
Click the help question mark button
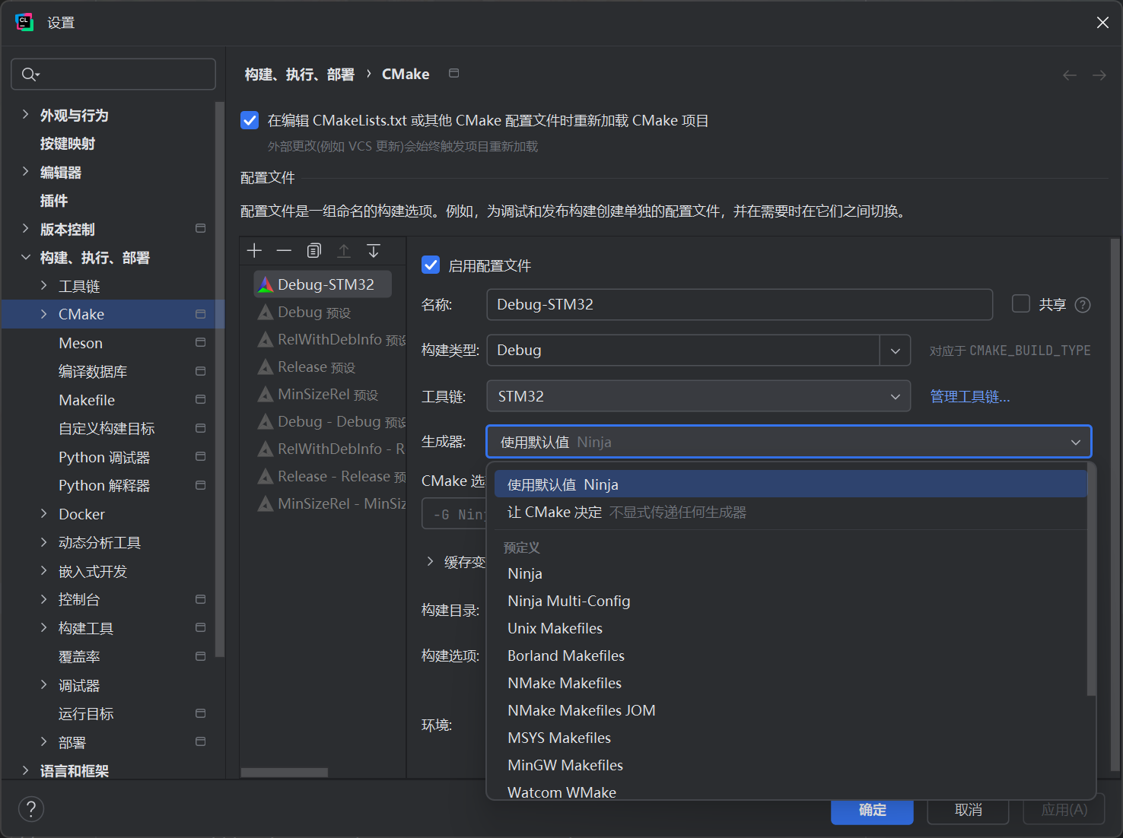(x=31, y=809)
